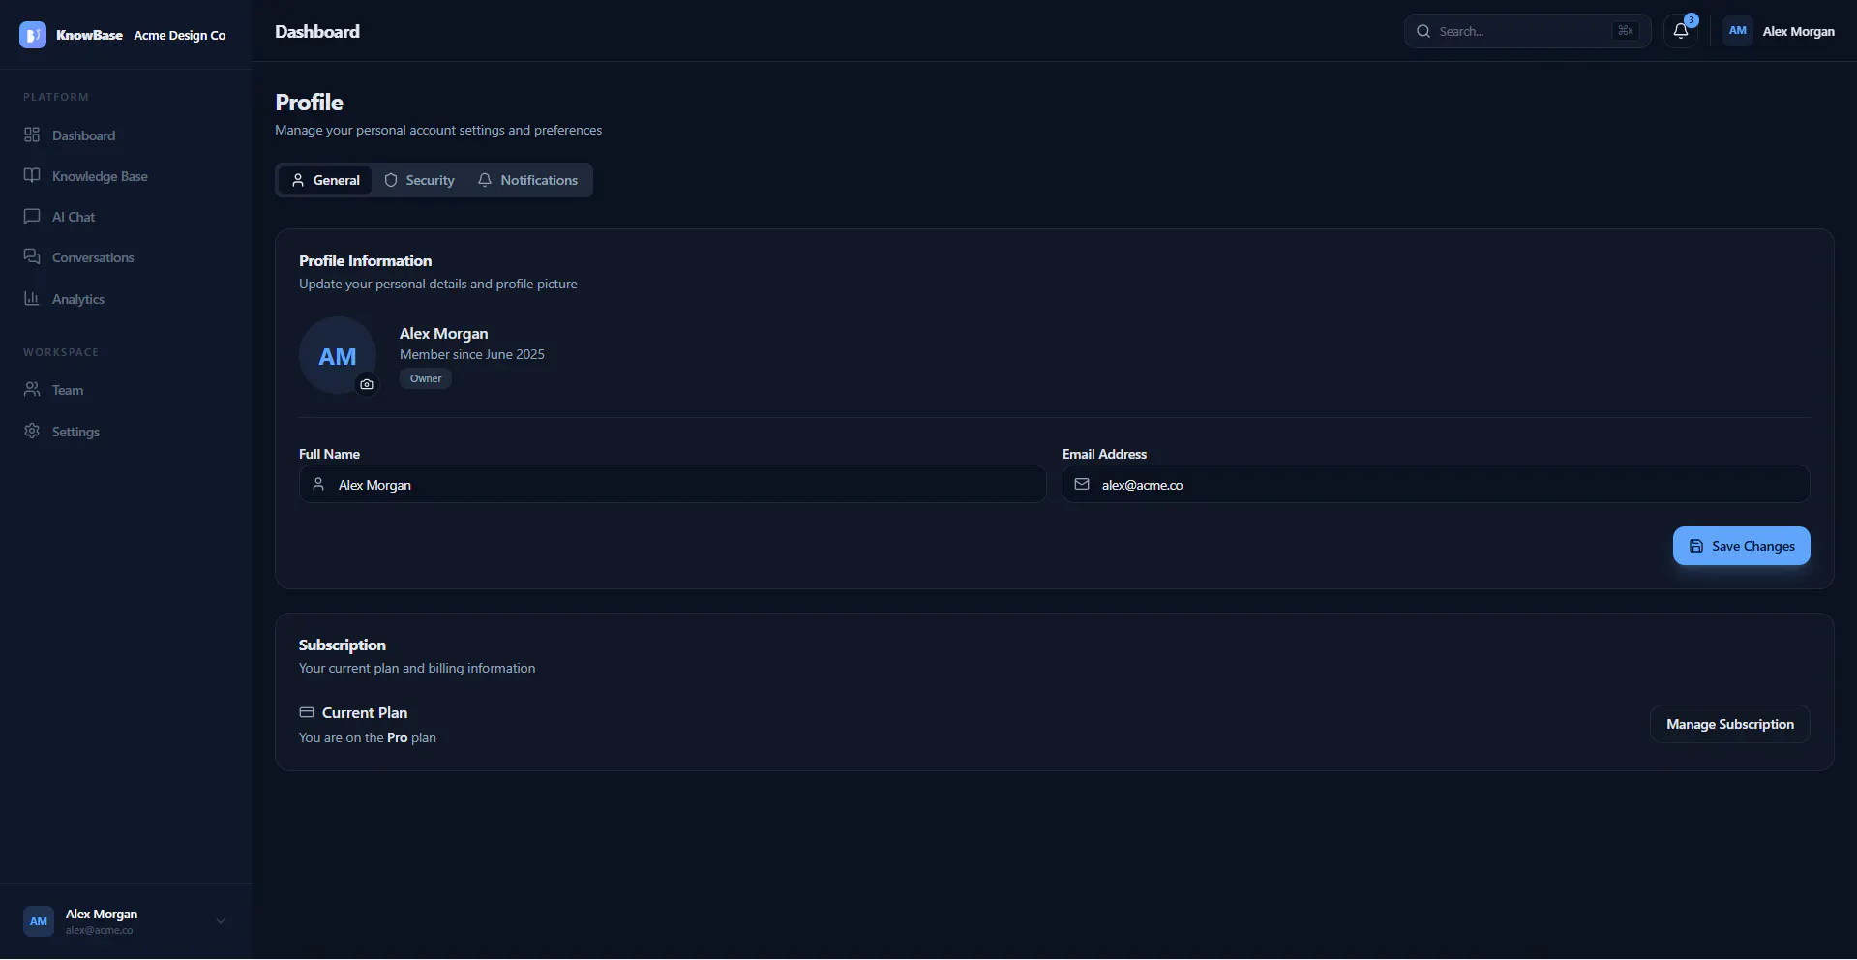This screenshot has width=1857, height=960.
Task: Click the Profile Information heading
Action: (366, 260)
